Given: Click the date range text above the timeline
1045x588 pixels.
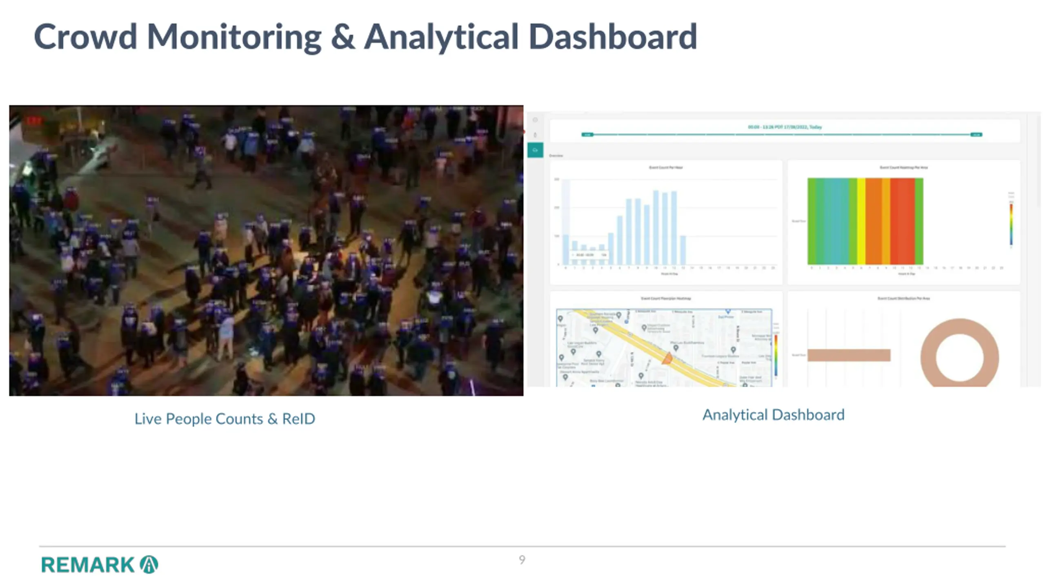Looking at the screenshot, I should [785, 127].
